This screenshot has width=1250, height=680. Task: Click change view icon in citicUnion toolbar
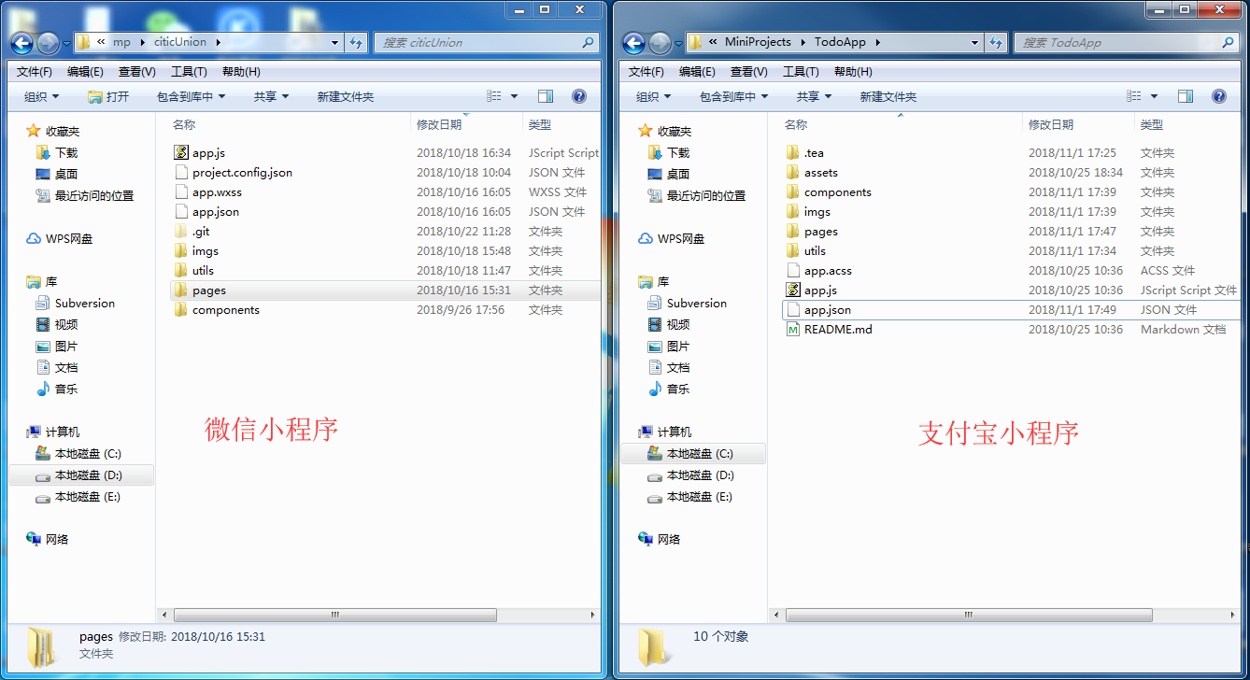[495, 96]
